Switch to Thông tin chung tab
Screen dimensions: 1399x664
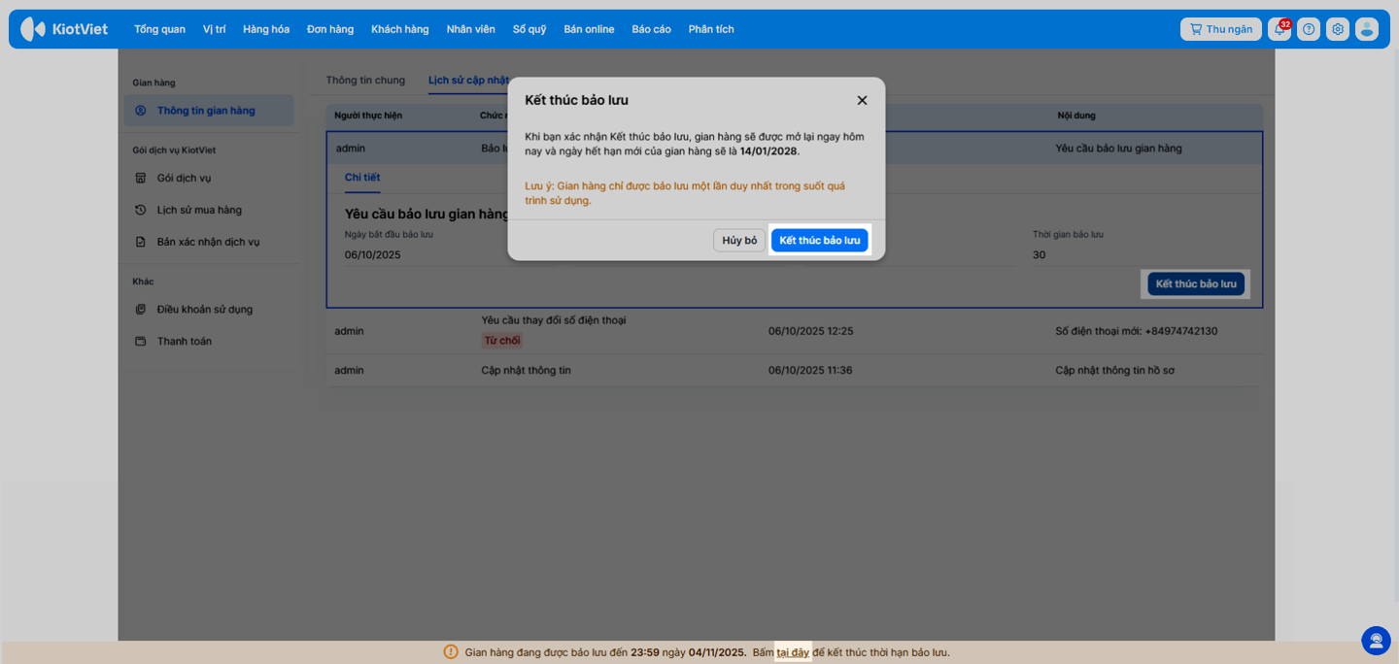point(365,80)
